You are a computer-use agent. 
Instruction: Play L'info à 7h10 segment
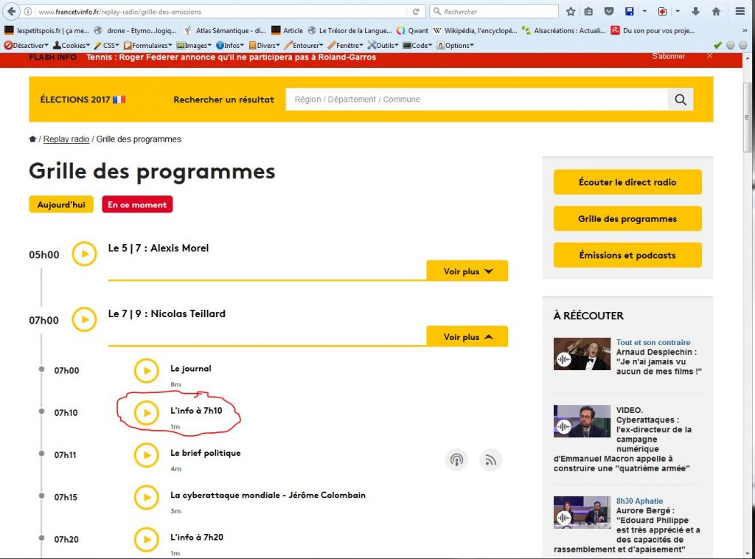click(x=146, y=413)
